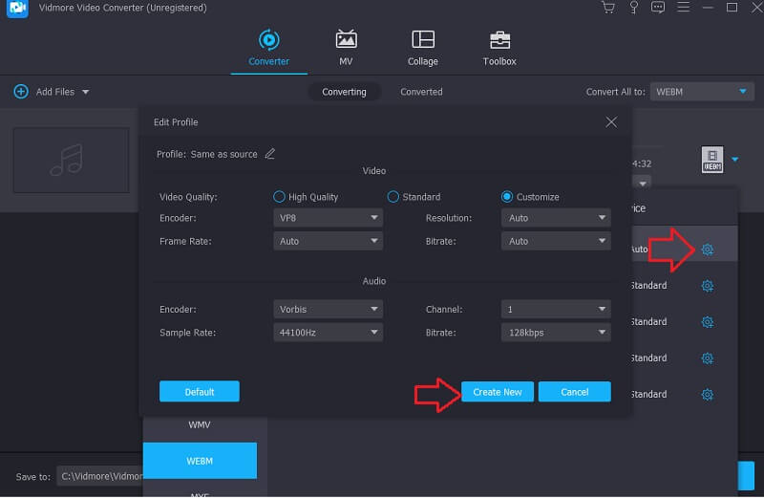Screen dimensions: 764x499
Task: Switch to the Converted tab
Action: tap(421, 92)
